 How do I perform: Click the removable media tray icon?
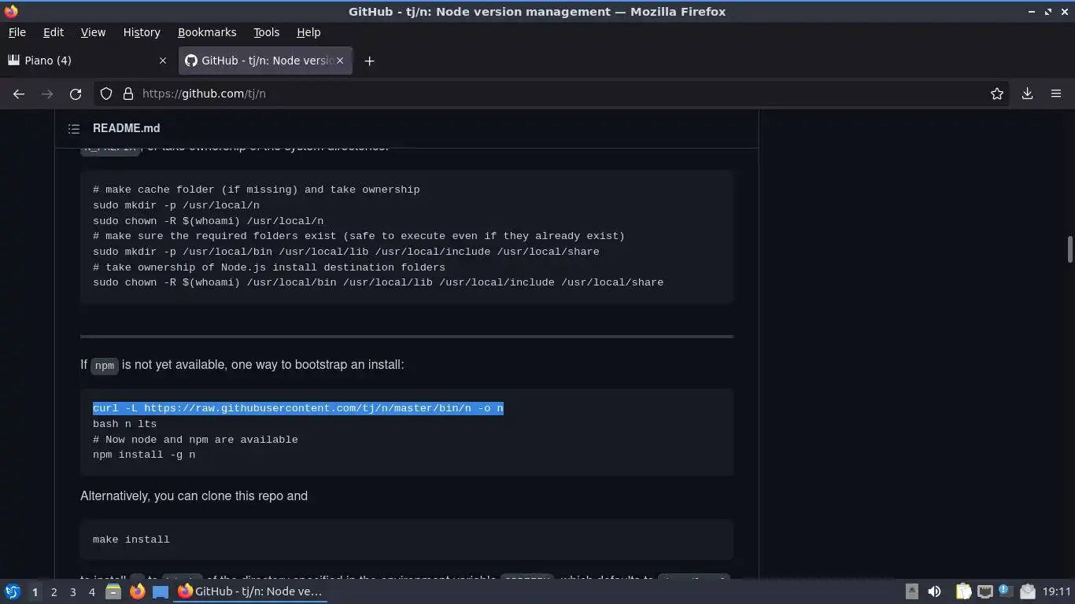pos(911,591)
